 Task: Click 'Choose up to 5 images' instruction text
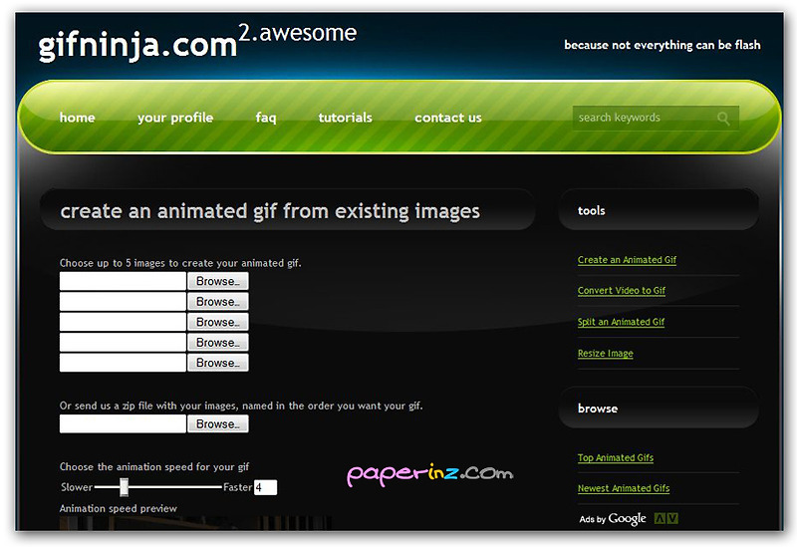point(180,263)
